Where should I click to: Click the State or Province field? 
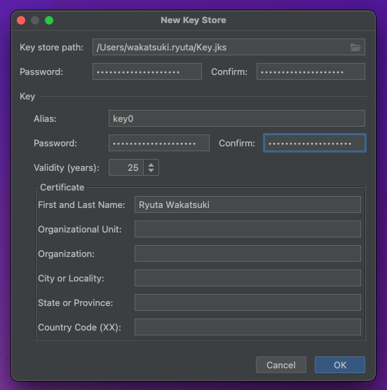[x=247, y=302]
